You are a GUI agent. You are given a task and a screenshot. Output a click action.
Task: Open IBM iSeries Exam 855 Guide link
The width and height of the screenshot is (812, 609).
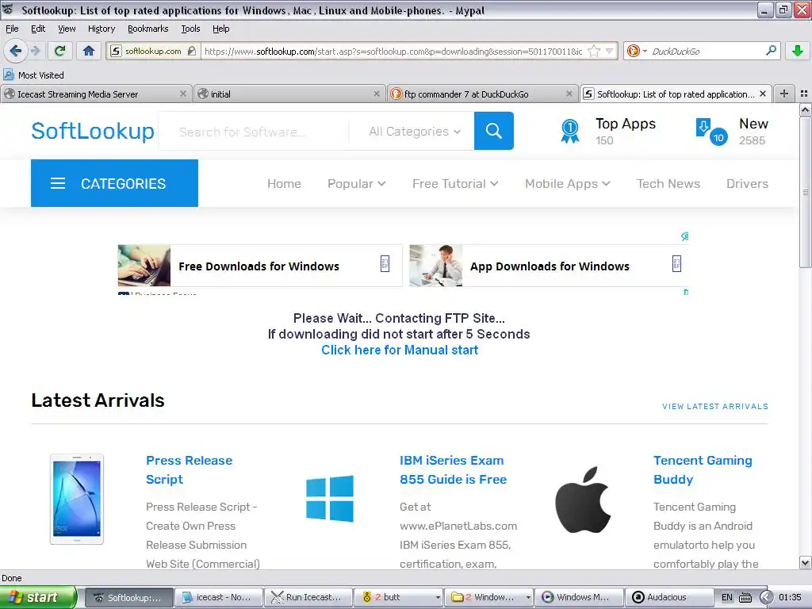pos(453,469)
